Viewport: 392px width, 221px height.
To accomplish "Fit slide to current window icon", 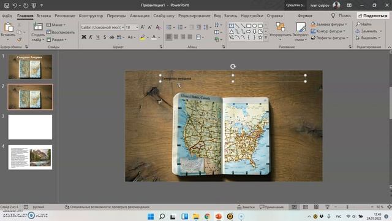I will pyautogui.click(x=390, y=207).
